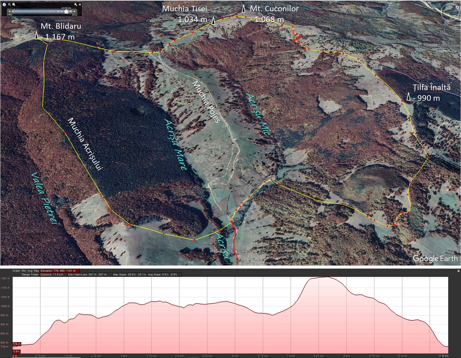
Task: Zoom out the time slider range
Action: tap(10, 5)
